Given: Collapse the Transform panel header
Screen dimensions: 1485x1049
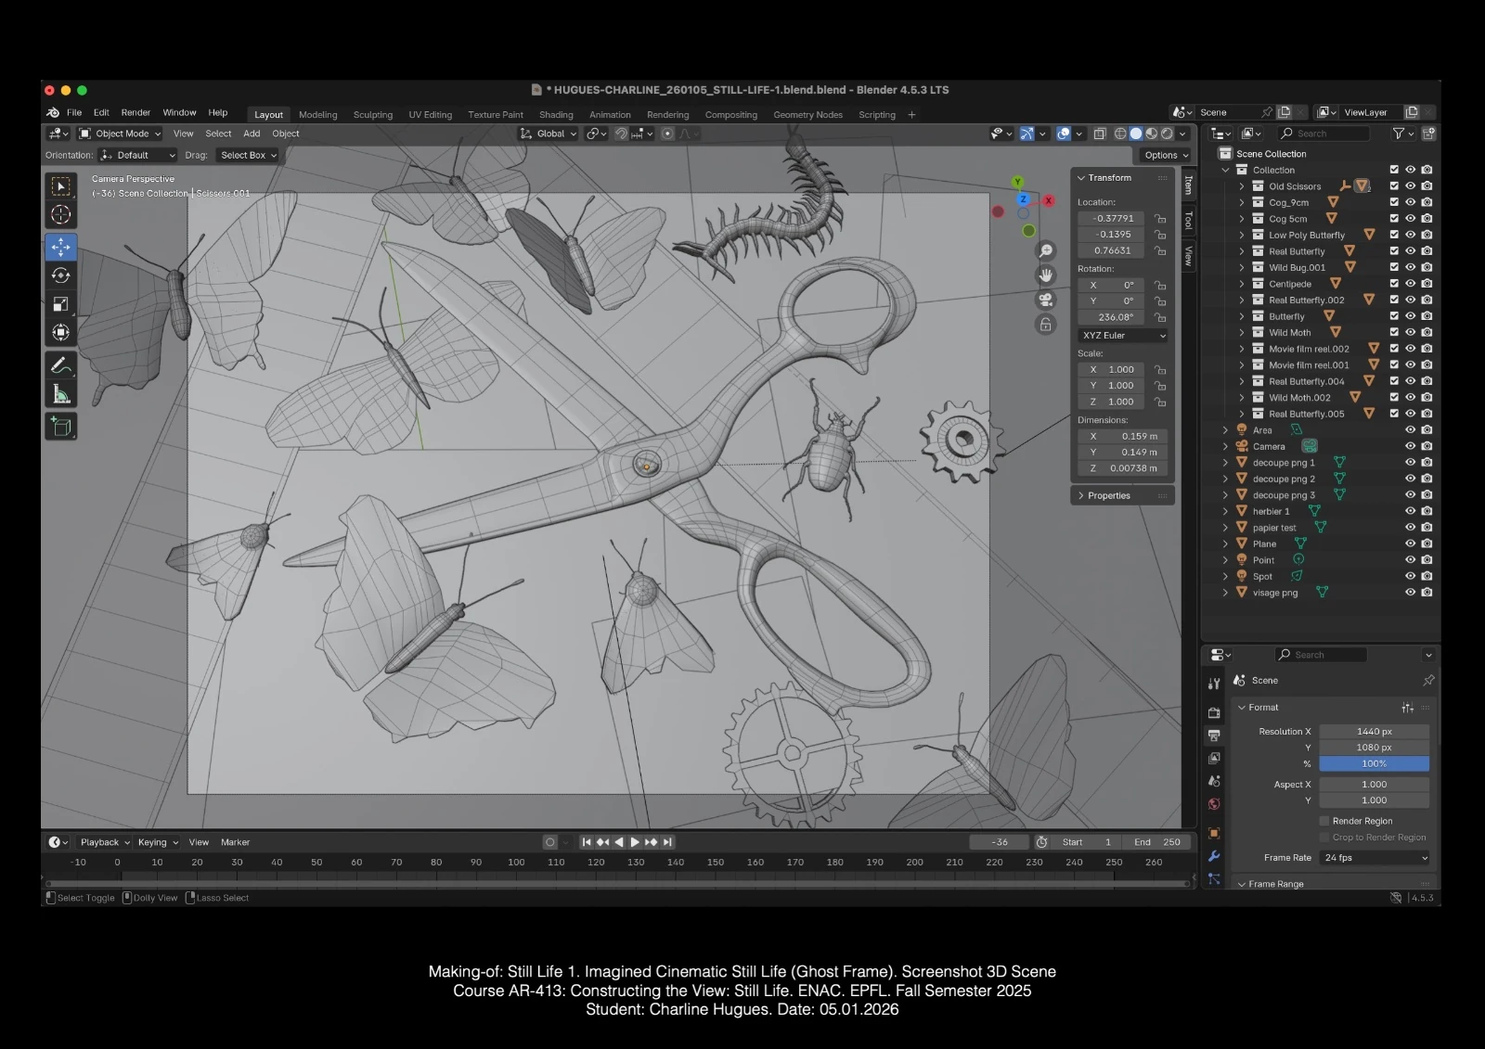Looking at the screenshot, I should point(1123,178).
